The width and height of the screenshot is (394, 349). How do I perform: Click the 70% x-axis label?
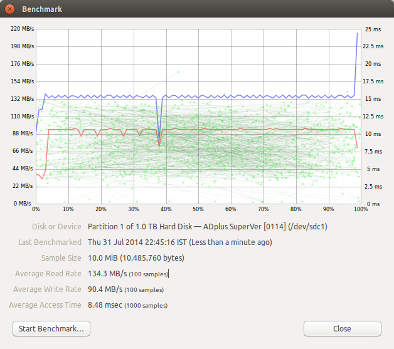(264, 209)
